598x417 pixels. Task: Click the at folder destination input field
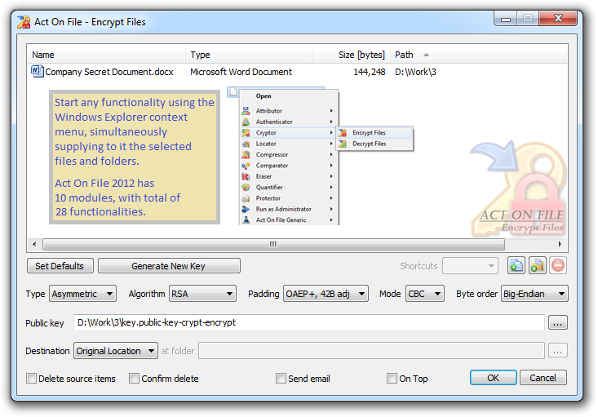click(x=371, y=351)
